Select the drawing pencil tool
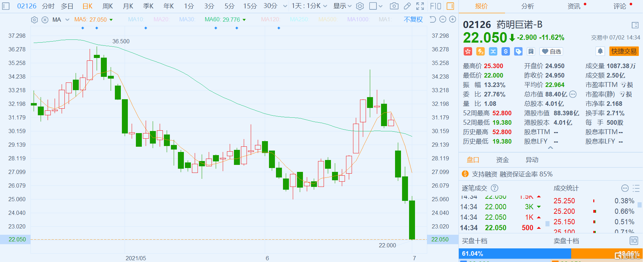The image size is (643, 262). pyautogui.click(x=407, y=6)
